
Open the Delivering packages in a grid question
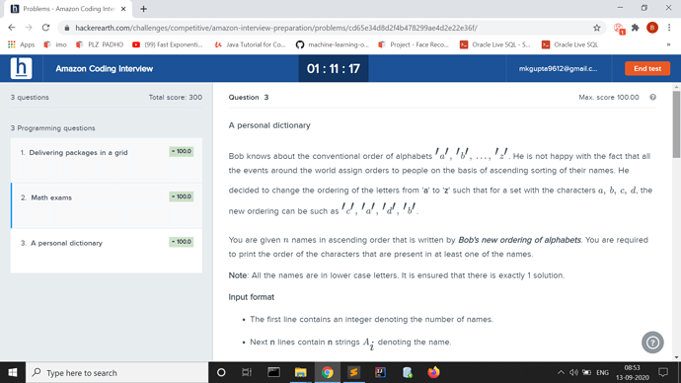pos(107,160)
